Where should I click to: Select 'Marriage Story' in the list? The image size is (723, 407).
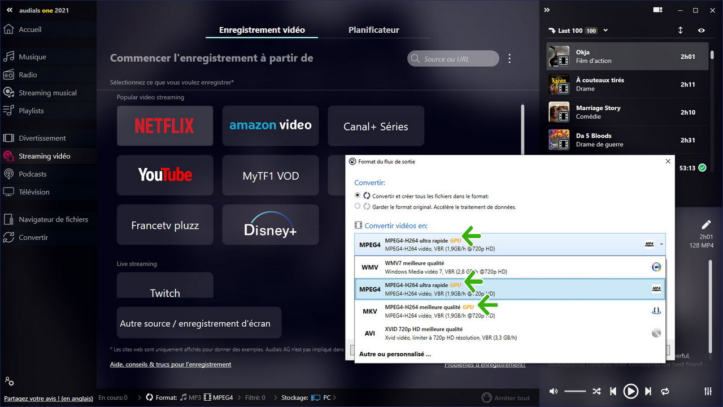click(x=627, y=112)
